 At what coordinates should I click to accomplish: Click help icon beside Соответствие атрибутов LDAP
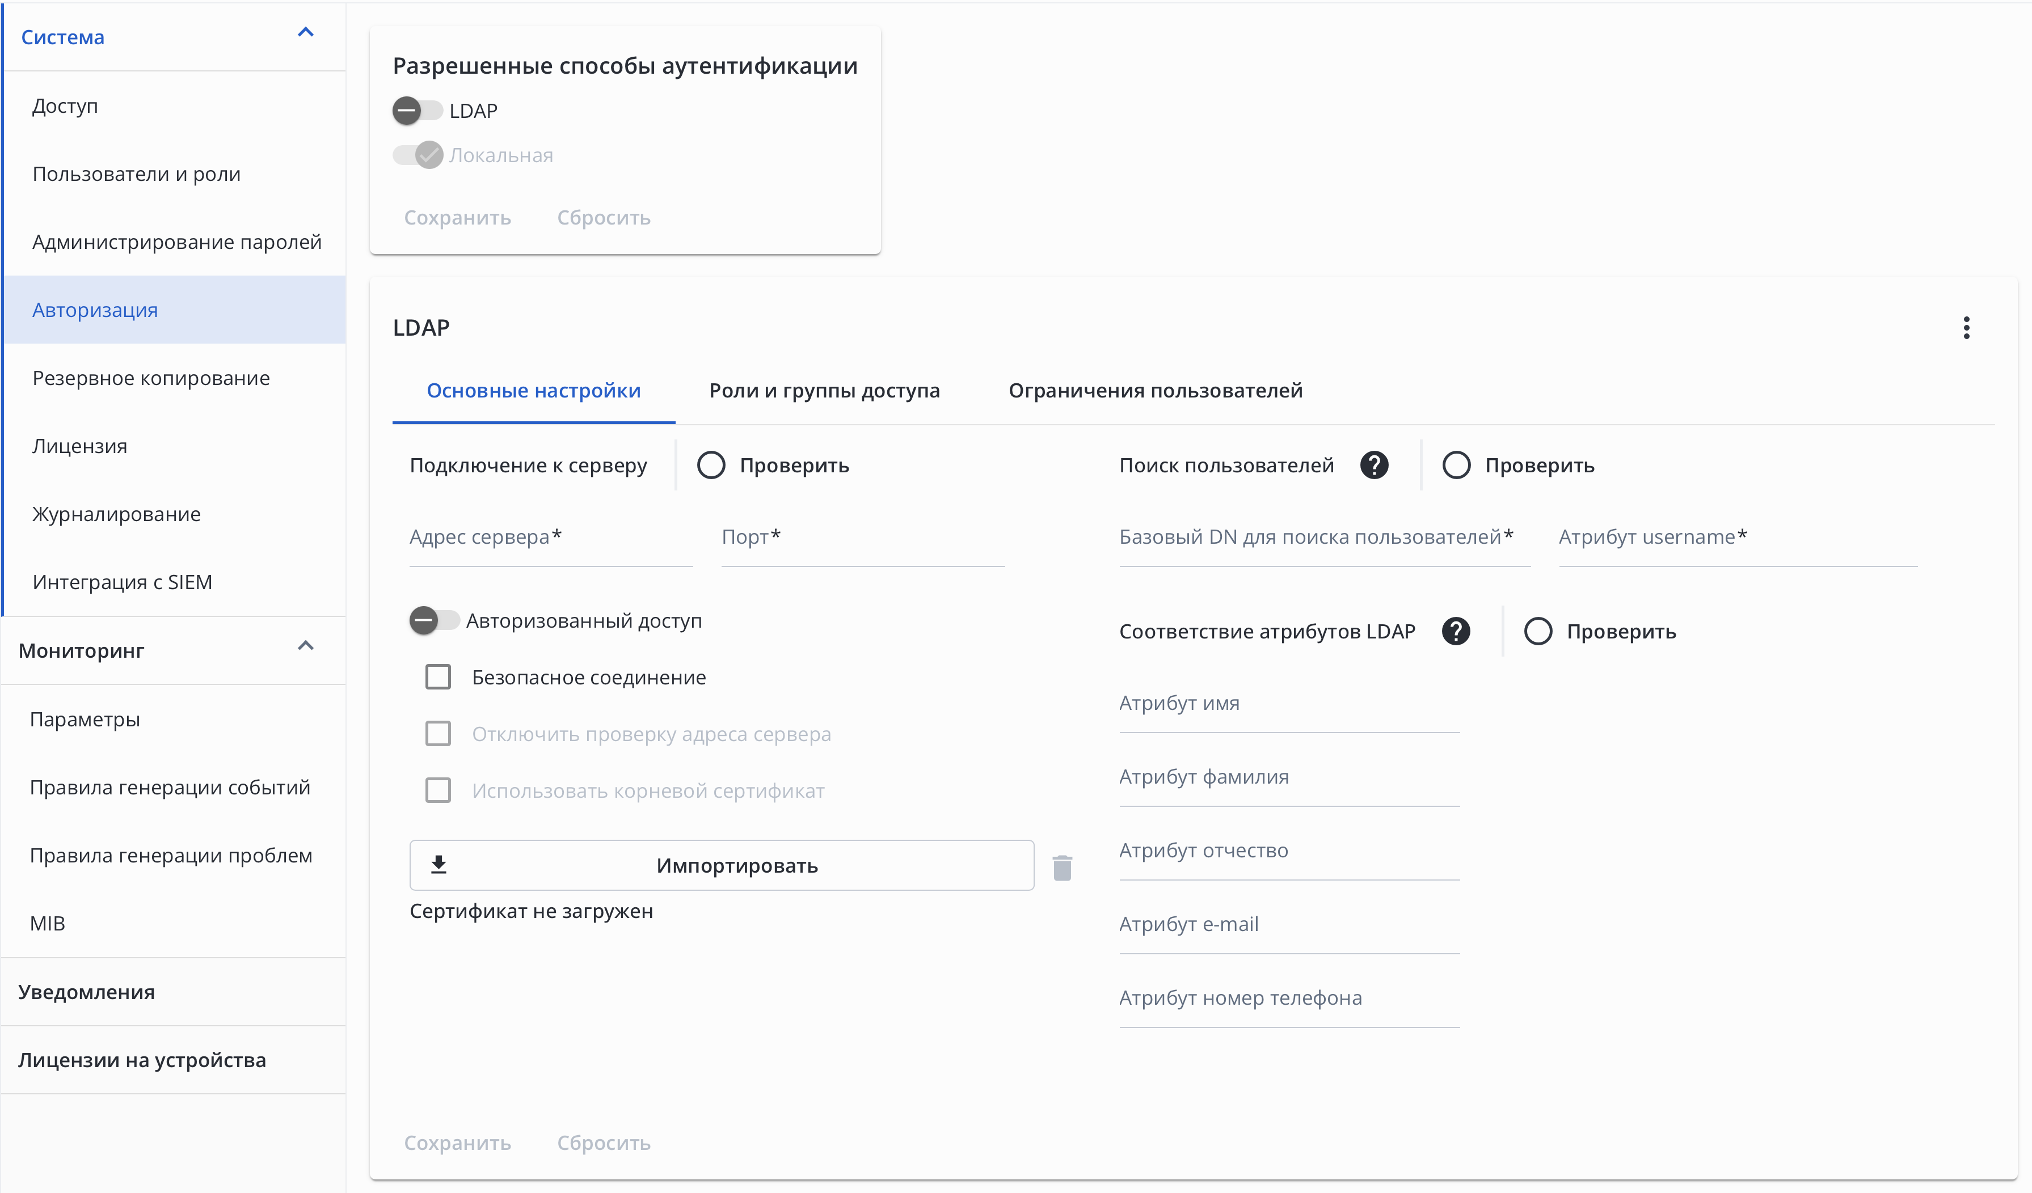click(x=1456, y=631)
